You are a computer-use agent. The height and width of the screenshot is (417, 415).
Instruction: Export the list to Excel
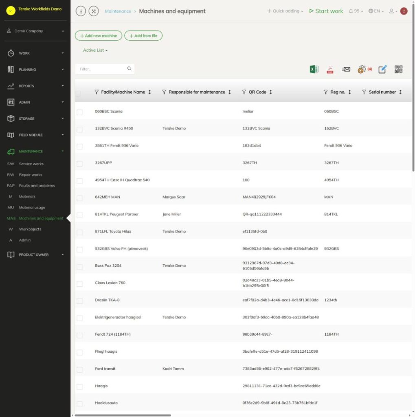314,69
